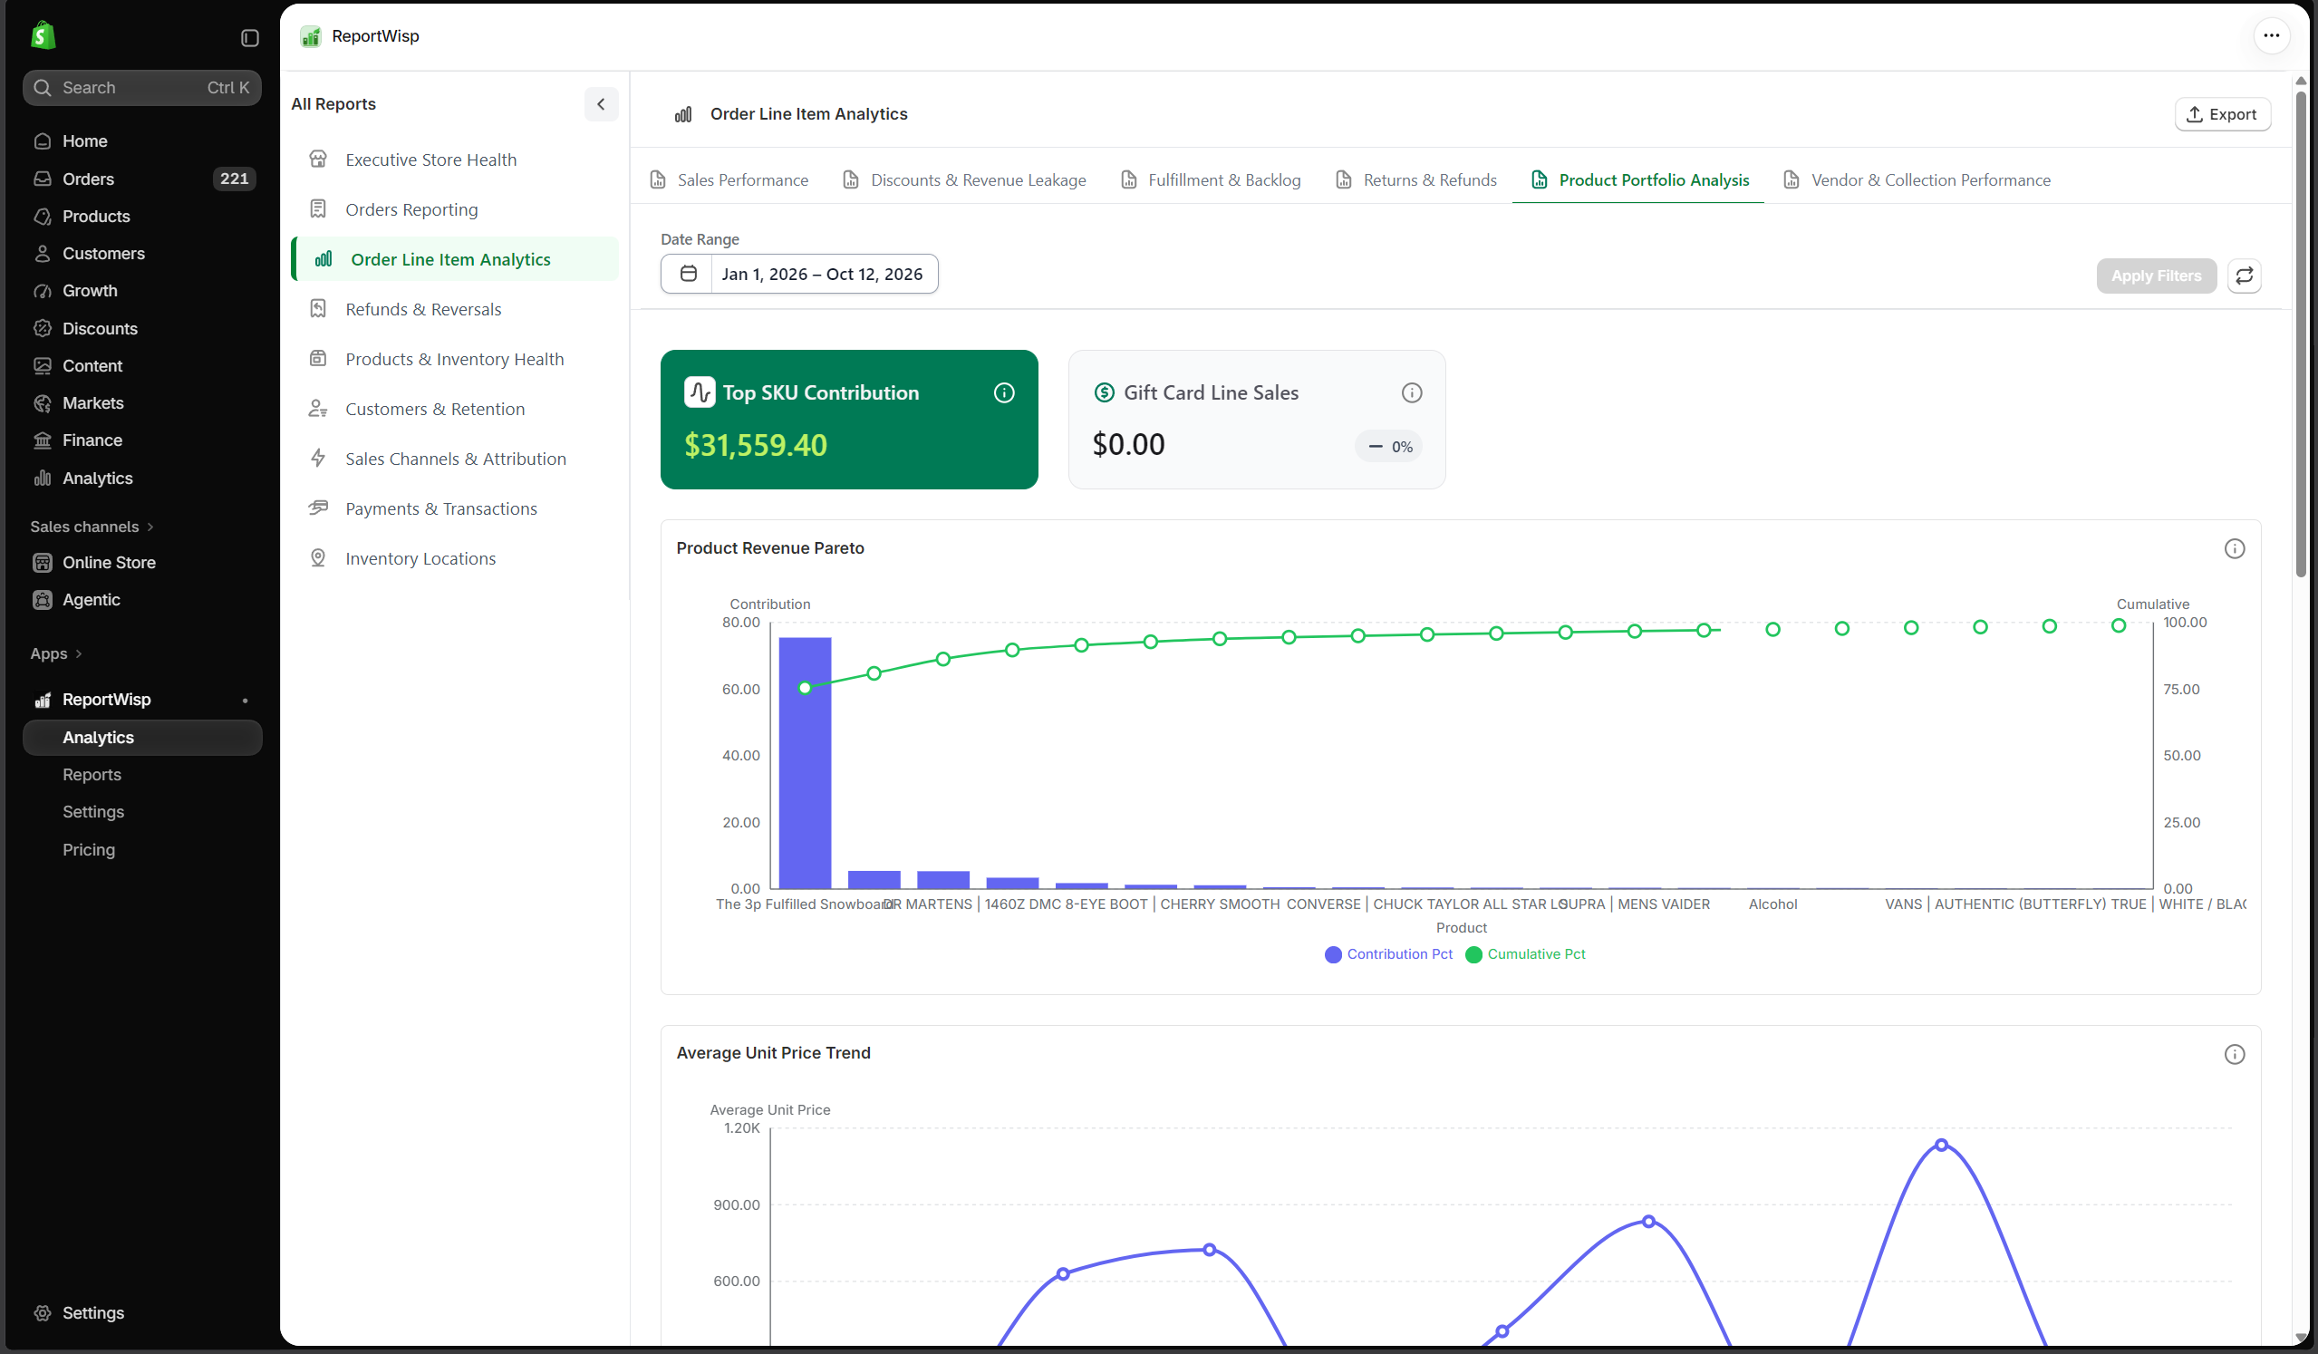Collapse the All Reports panel chevron

click(601, 104)
